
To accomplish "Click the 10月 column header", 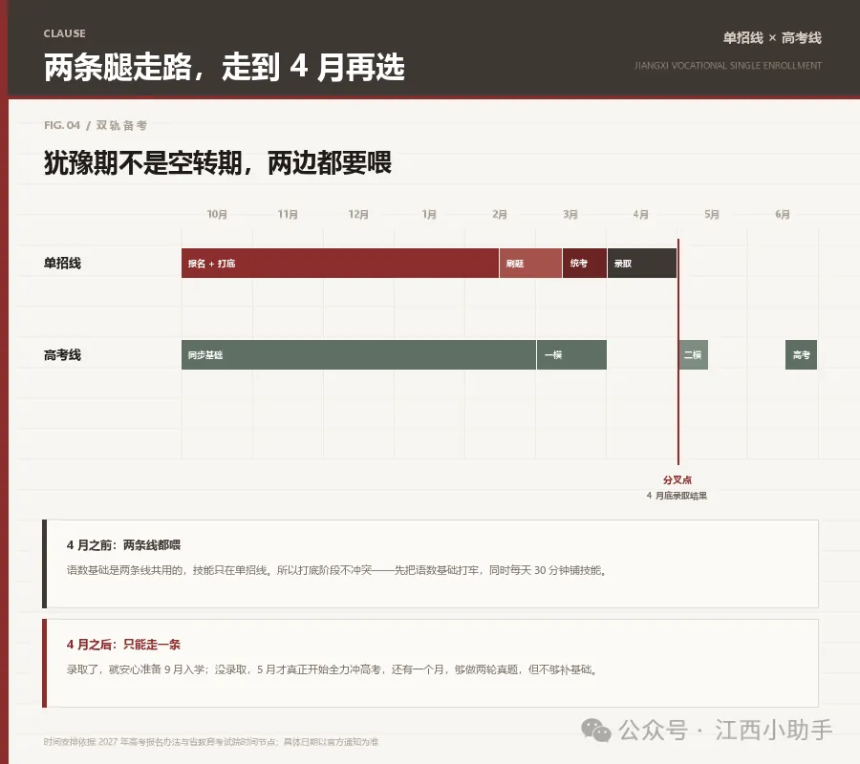I will tap(217, 214).
